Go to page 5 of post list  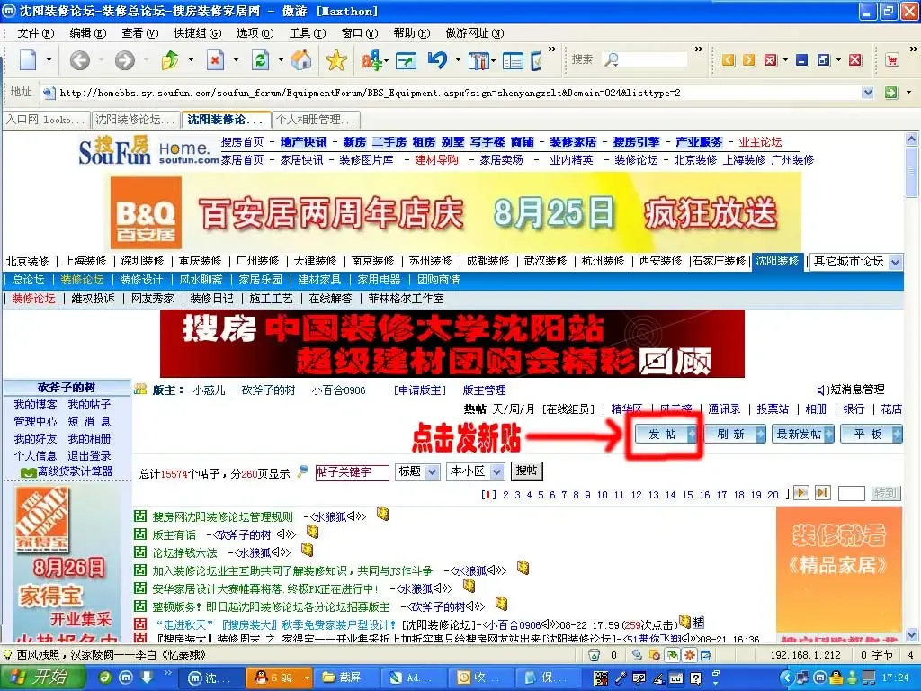(541, 496)
